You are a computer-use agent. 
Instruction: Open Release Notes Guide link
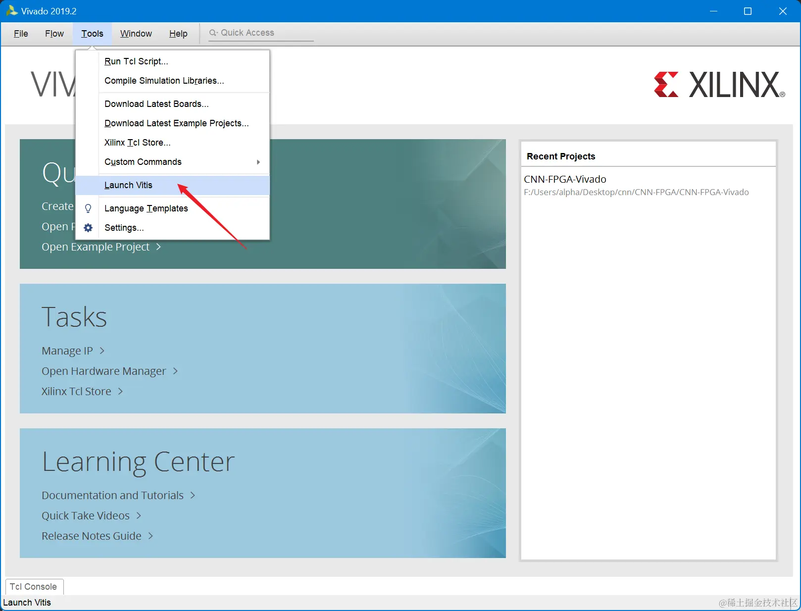92,536
